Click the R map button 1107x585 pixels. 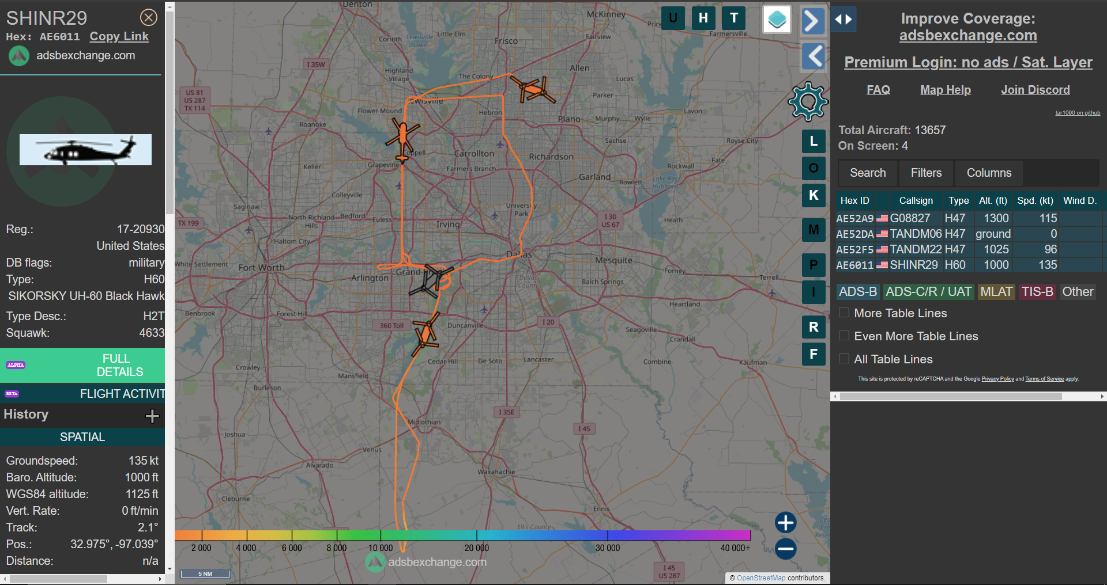814,327
